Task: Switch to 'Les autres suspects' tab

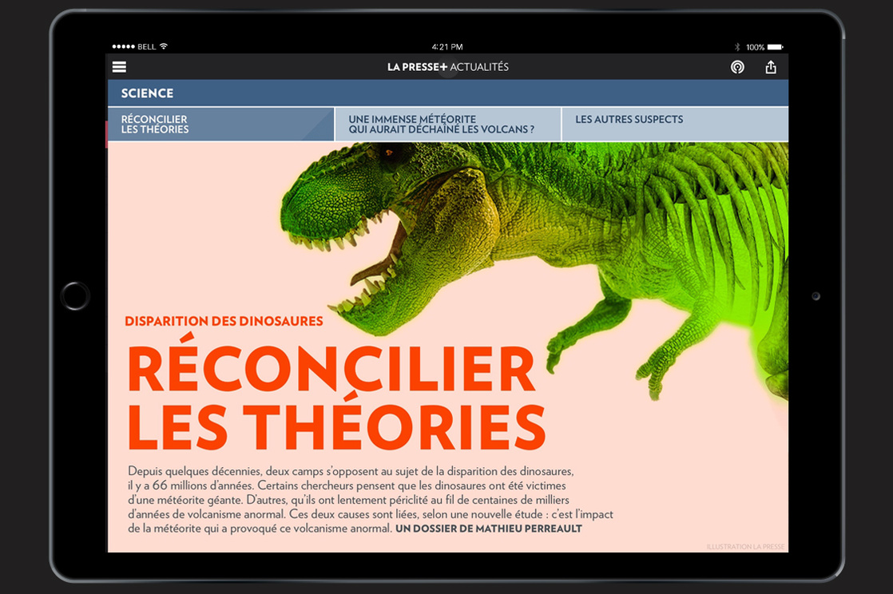Action: [x=675, y=125]
